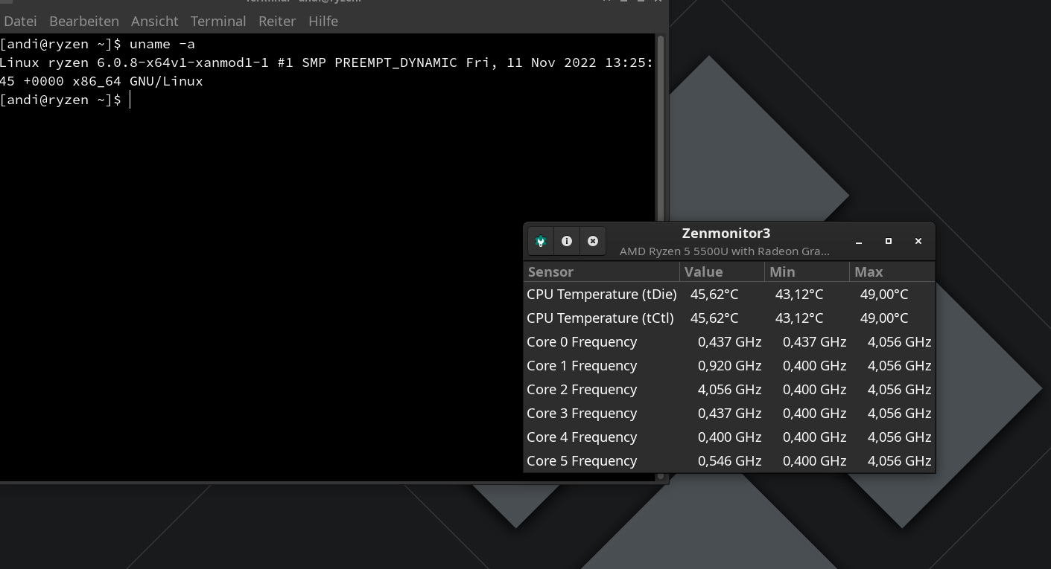Screen dimensions: 1051x569
Task: Sort by the Value column header
Action: [x=723, y=271]
